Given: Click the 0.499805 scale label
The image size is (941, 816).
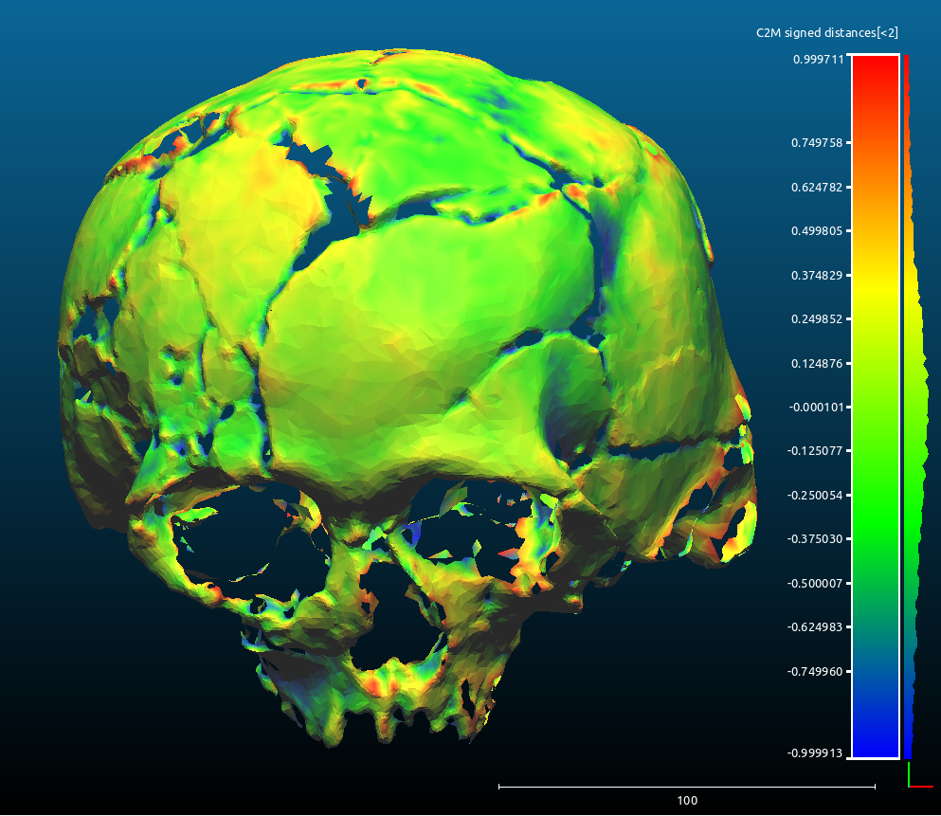Looking at the screenshot, I should click(817, 231).
